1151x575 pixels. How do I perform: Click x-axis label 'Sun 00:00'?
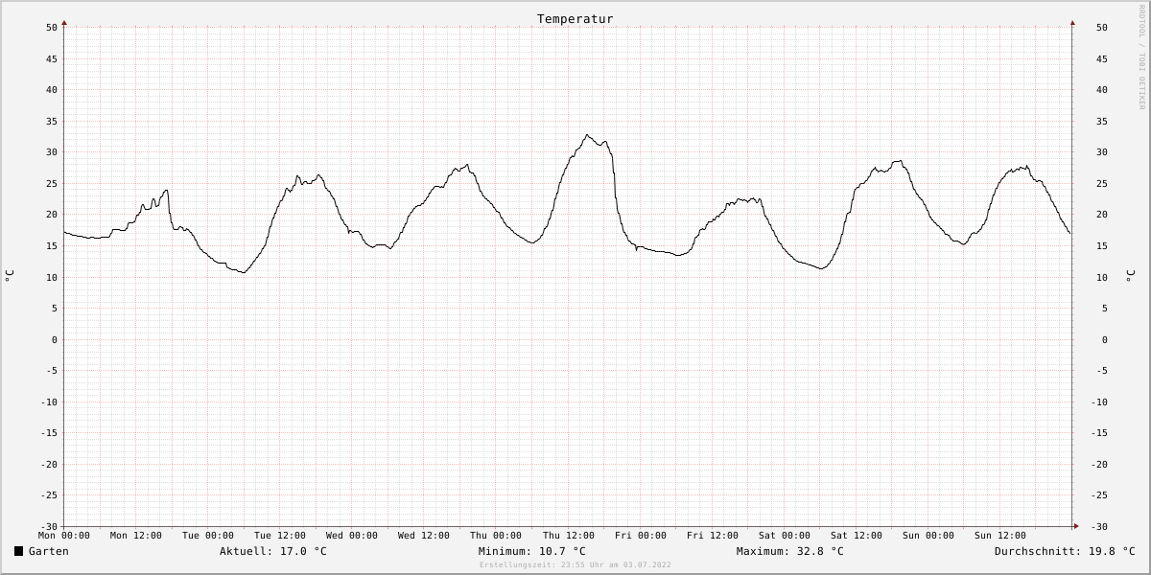928,536
